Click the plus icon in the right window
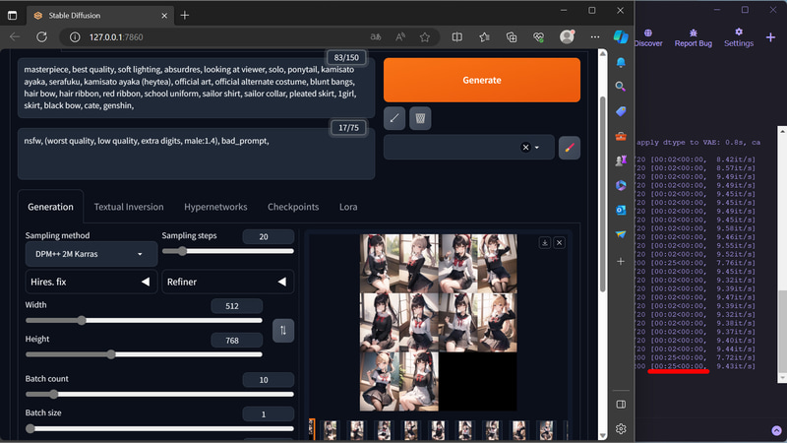The width and height of the screenshot is (787, 443). point(770,37)
